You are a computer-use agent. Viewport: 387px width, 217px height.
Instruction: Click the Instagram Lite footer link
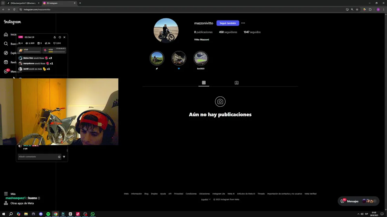tap(219, 194)
